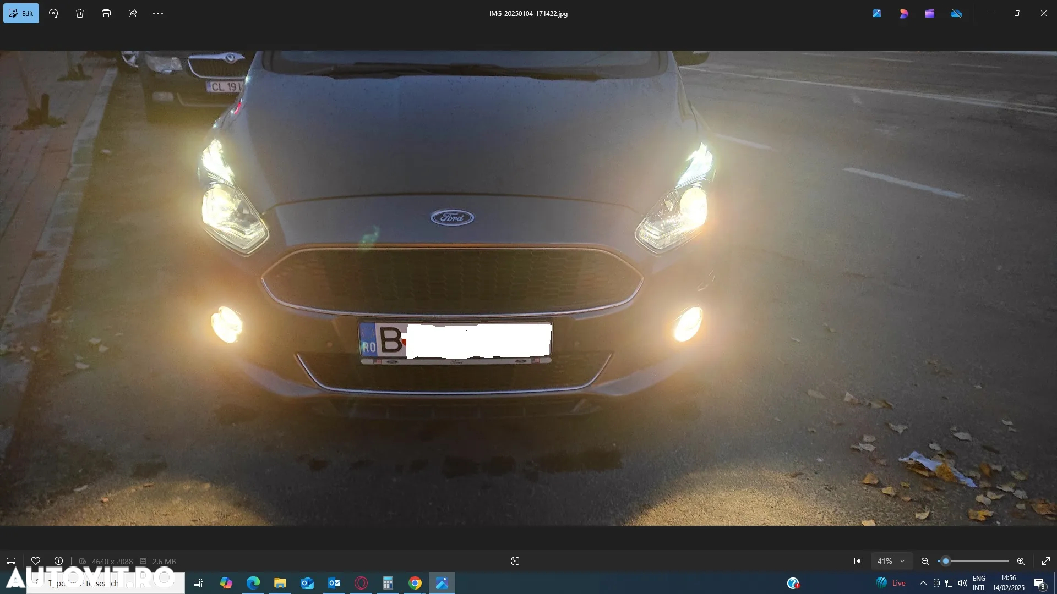Share the photo using the share icon
Image resolution: width=1057 pixels, height=594 pixels.
[133, 13]
